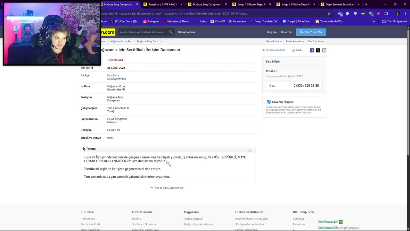Screen dimensions: 410x231
Task: Open footer link Sözleşmeler ve Kurallar
Action: 250,224
